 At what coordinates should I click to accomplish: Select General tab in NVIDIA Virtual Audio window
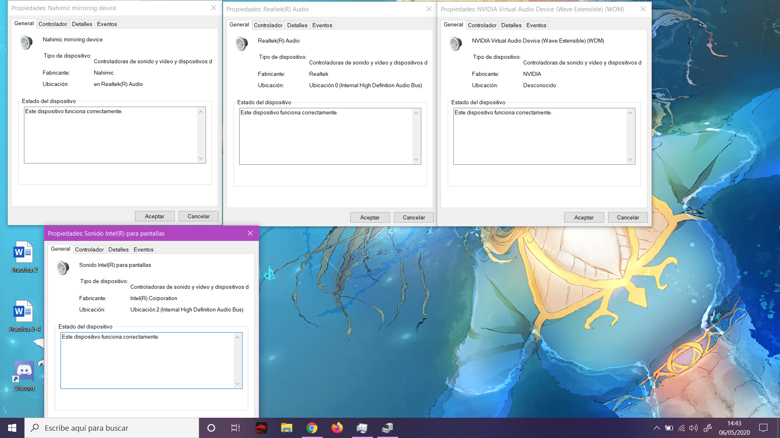453,25
